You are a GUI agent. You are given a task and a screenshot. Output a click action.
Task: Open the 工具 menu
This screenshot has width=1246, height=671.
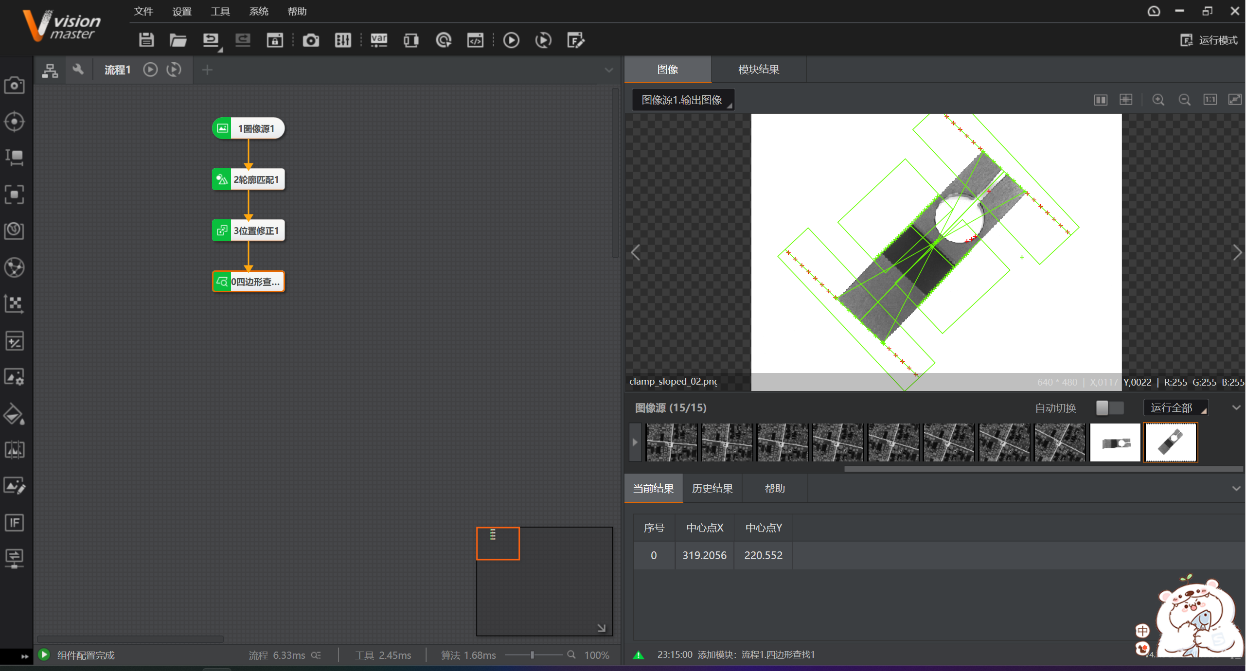(220, 11)
